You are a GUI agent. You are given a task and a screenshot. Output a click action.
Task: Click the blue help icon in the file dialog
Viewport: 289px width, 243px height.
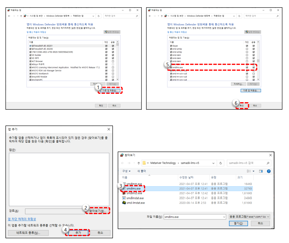tap(268, 171)
